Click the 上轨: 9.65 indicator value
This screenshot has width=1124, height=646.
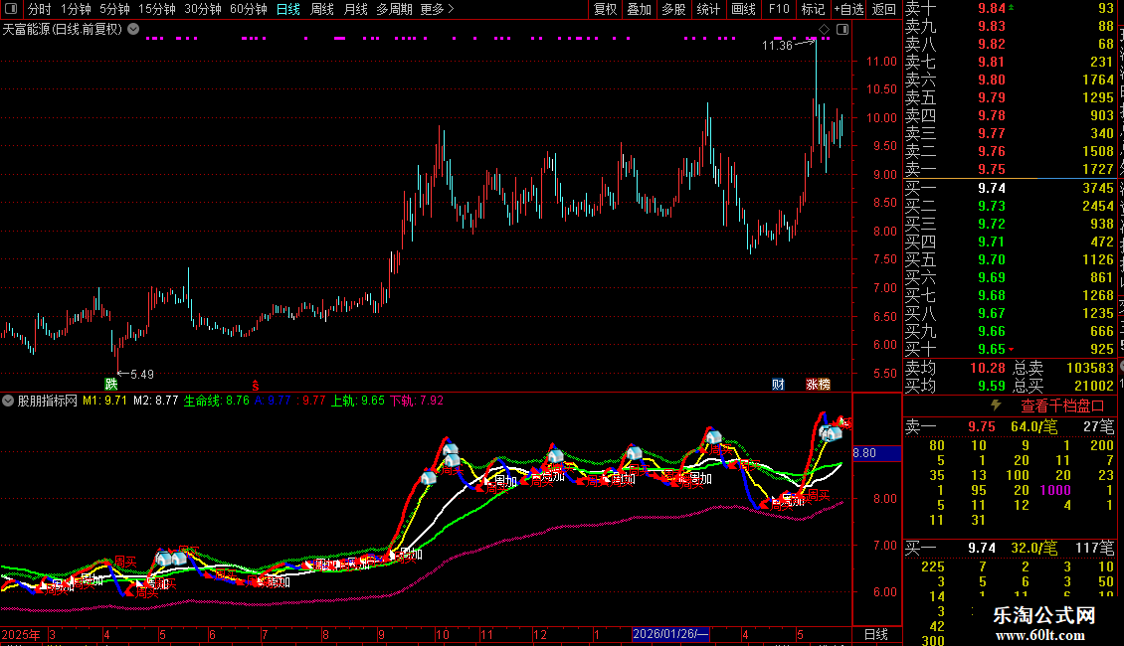[x=358, y=401]
